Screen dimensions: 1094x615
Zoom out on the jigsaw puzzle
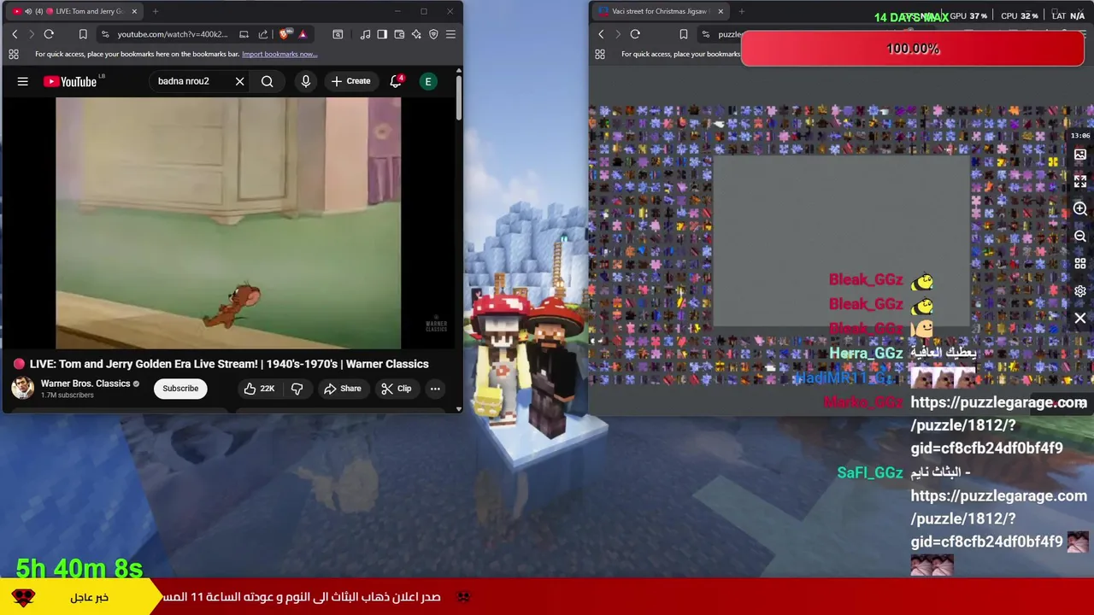click(x=1080, y=237)
